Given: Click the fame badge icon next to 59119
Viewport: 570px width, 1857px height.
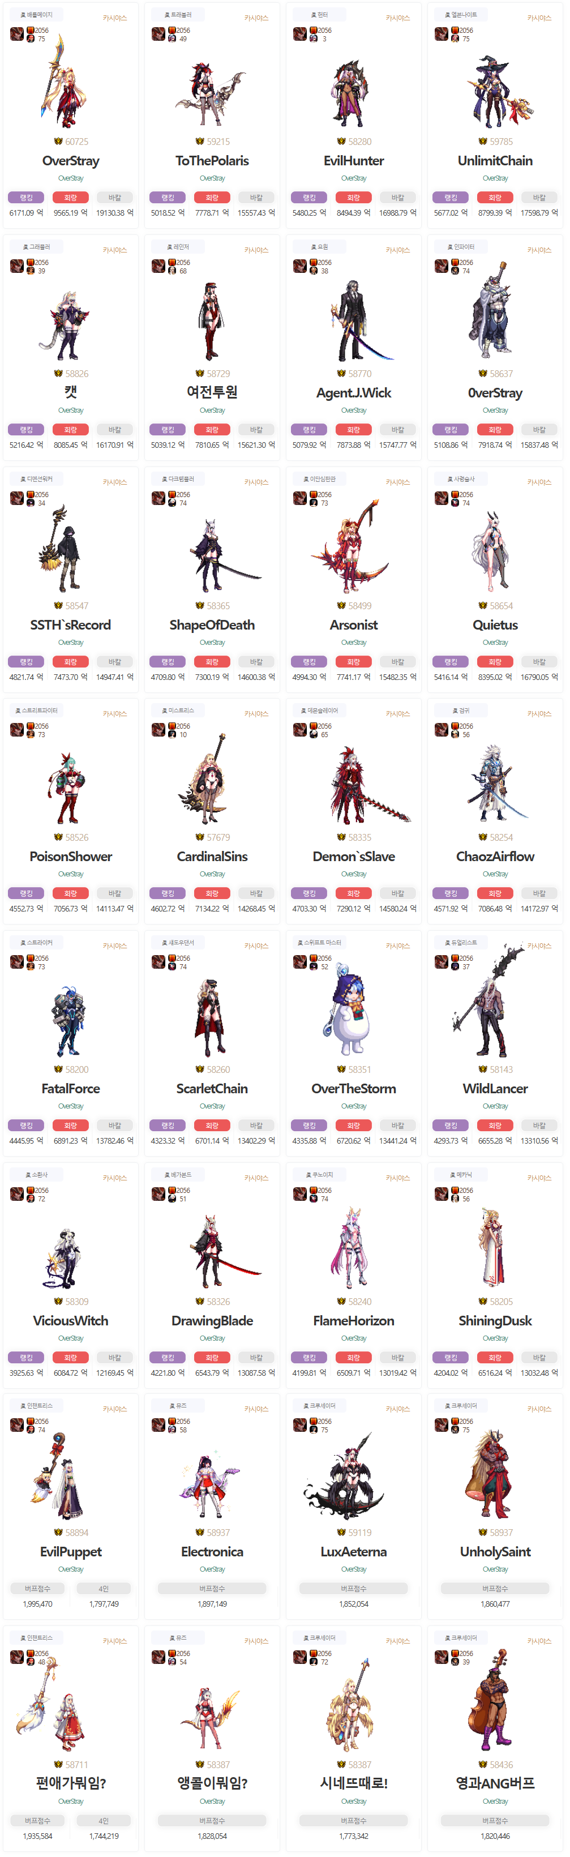Looking at the screenshot, I should click(341, 1533).
